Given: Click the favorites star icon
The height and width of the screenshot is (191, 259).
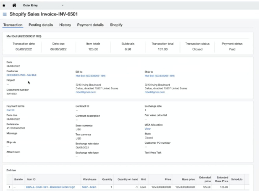Looking at the screenshot, I should pos(4,5).
